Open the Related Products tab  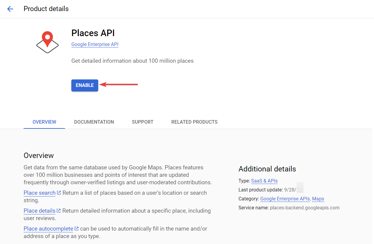pos(194,122)
